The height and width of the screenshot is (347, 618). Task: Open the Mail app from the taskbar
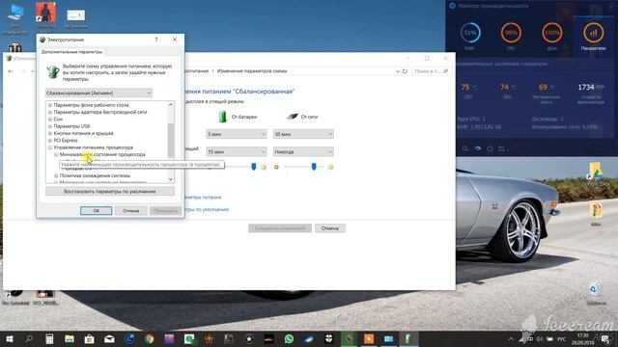point(109,338)
